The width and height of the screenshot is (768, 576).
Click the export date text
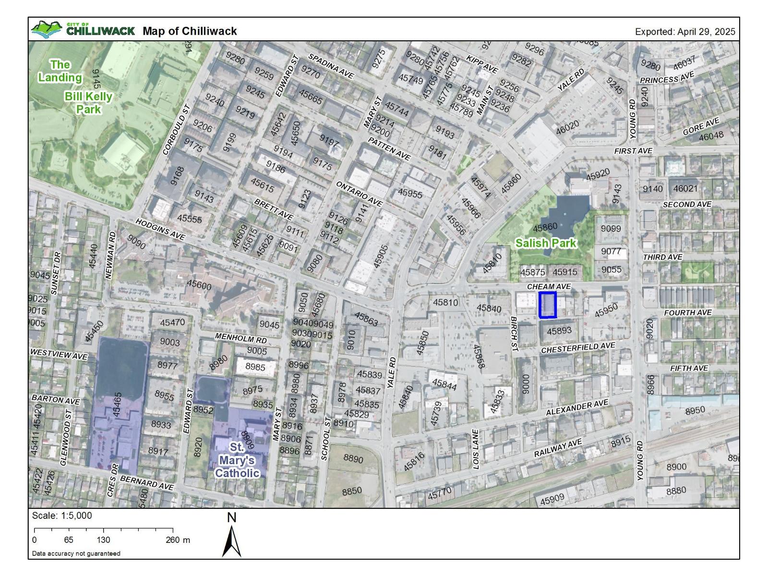coord(684,32)
